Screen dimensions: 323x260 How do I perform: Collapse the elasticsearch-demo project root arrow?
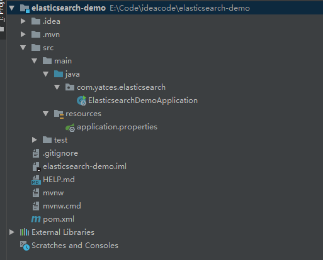pos(12,8)
